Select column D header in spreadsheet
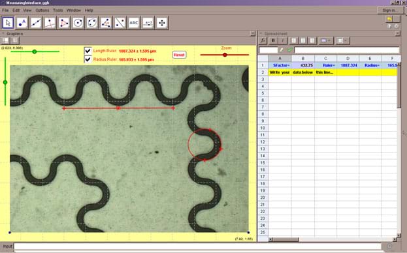407x253 pixels. [348, 59]
